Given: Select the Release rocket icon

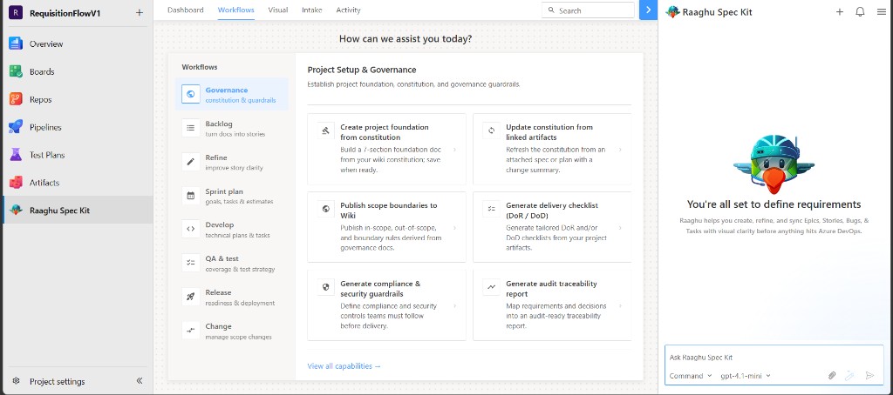Looking at the screenshot, I should 191,297.
